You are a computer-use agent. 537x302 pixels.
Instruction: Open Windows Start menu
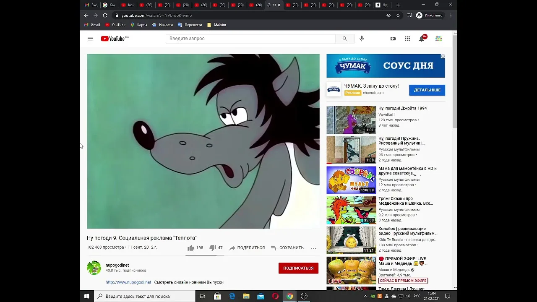(x=87, y=296)
